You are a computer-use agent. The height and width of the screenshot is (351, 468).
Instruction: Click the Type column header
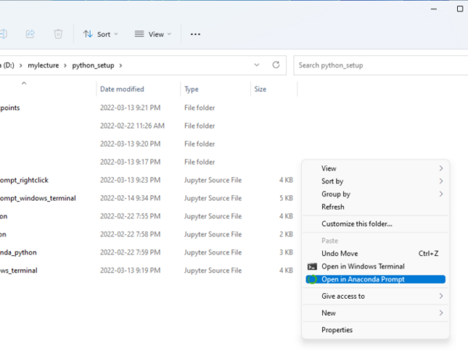(192, 89)
